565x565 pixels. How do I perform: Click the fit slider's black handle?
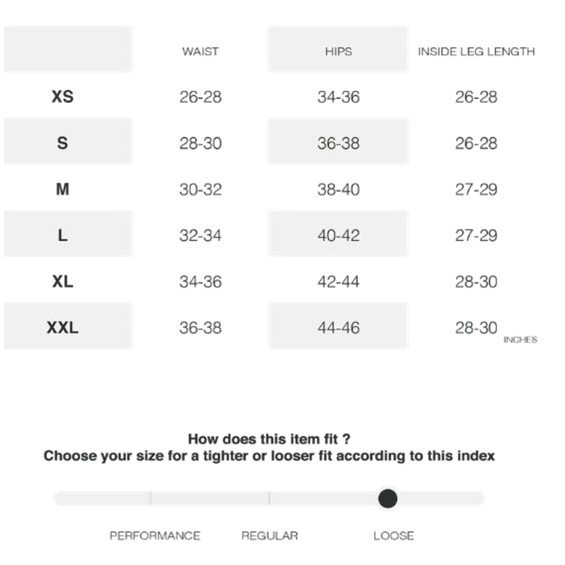point(388,498)
